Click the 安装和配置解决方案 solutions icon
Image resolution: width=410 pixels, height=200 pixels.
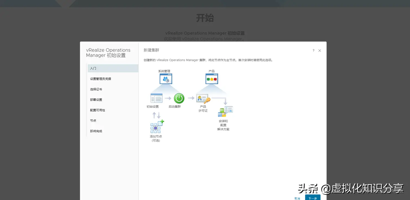(225, 111)
